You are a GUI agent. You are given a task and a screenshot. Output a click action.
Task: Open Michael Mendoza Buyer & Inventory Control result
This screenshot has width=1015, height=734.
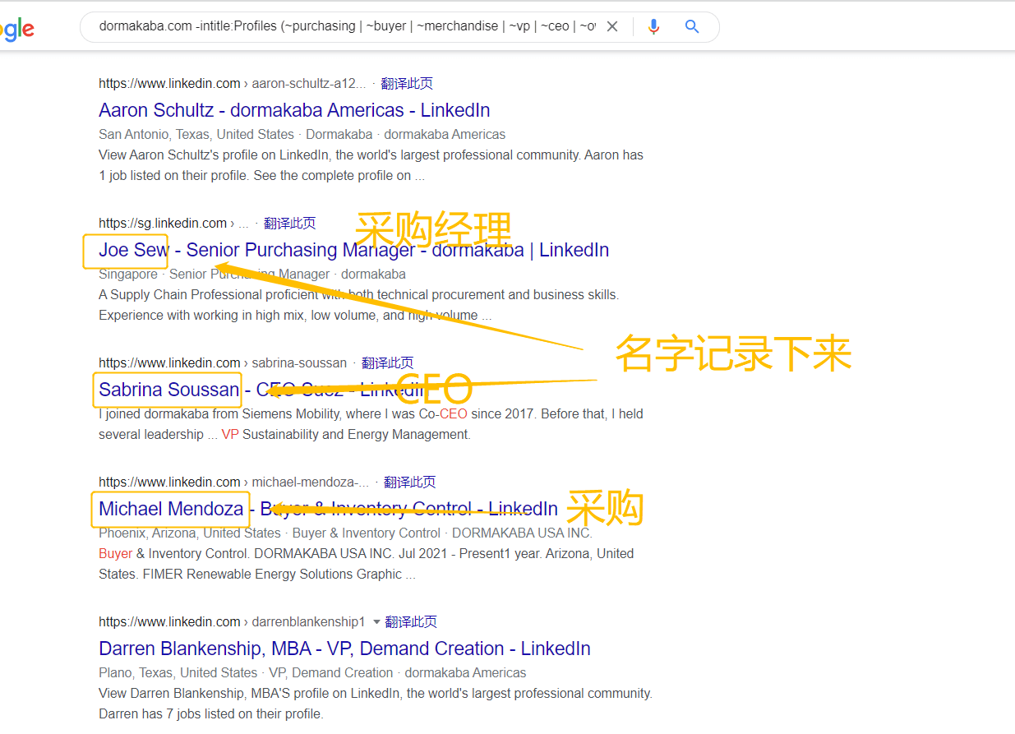coord(328,509)
